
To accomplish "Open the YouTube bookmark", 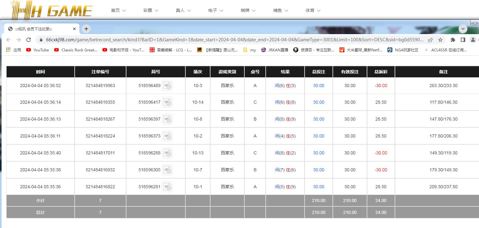I will click(x=38, y=50).
